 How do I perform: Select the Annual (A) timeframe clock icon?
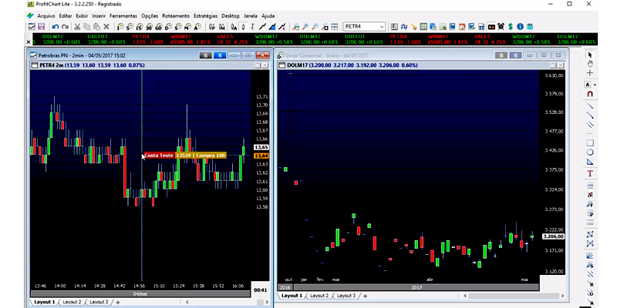point(197,27)
